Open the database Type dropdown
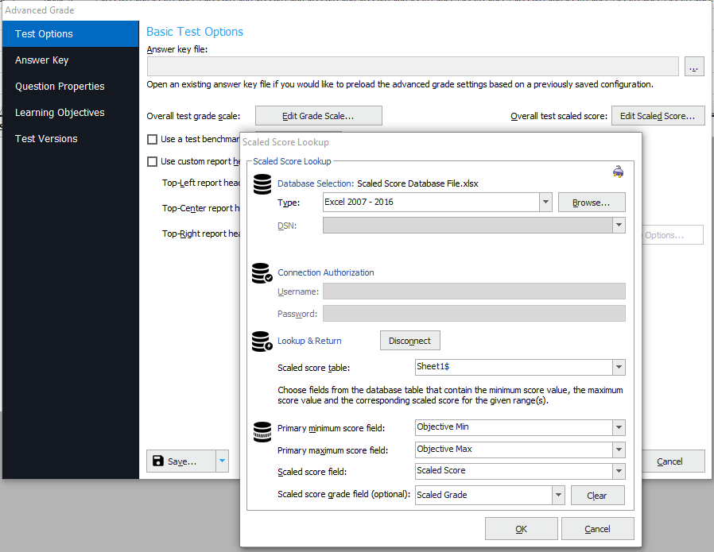This screenshot has height=552, width=714. tap(545, 202)
